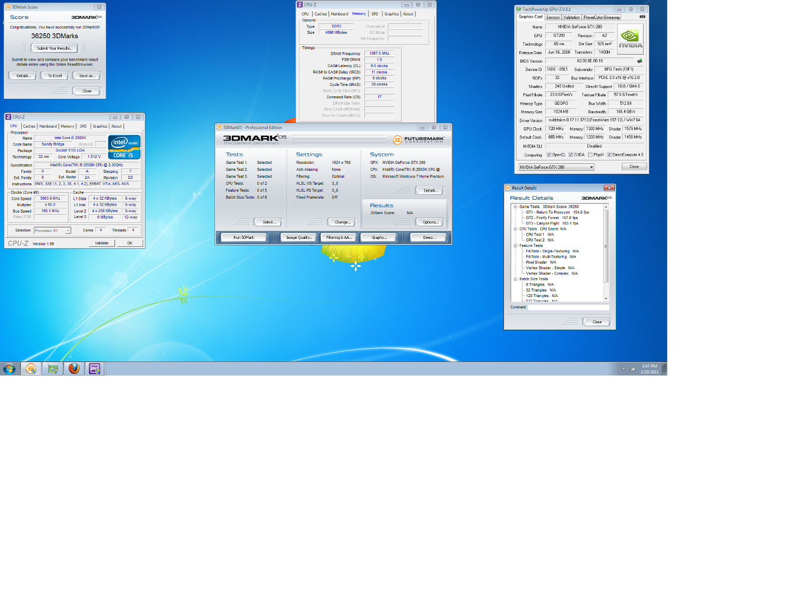The height and width of the screenshot is (596, 794).
Task: Click the Result Details window title icon
Action: point(508,188)
